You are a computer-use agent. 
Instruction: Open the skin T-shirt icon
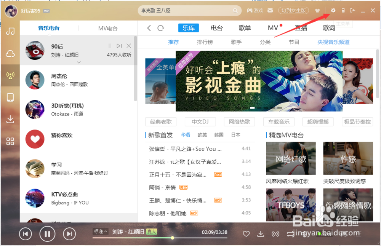(x=317, y=11)
